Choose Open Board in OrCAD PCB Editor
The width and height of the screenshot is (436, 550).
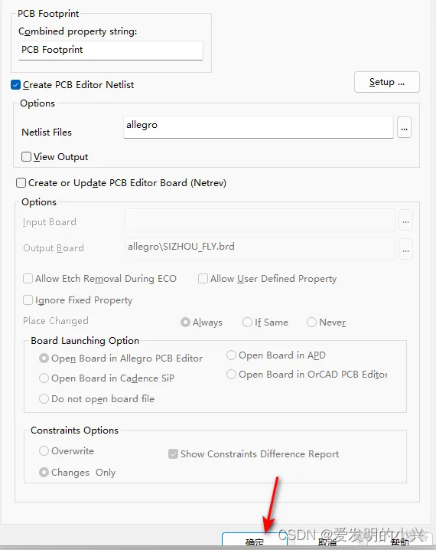[231, 375]
